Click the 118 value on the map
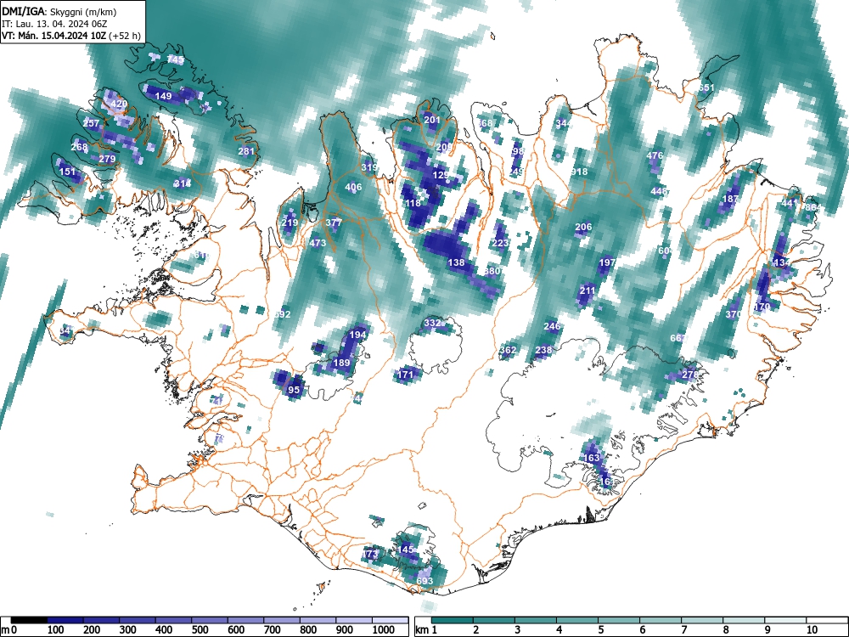849x637 pixels. point(413,203)
